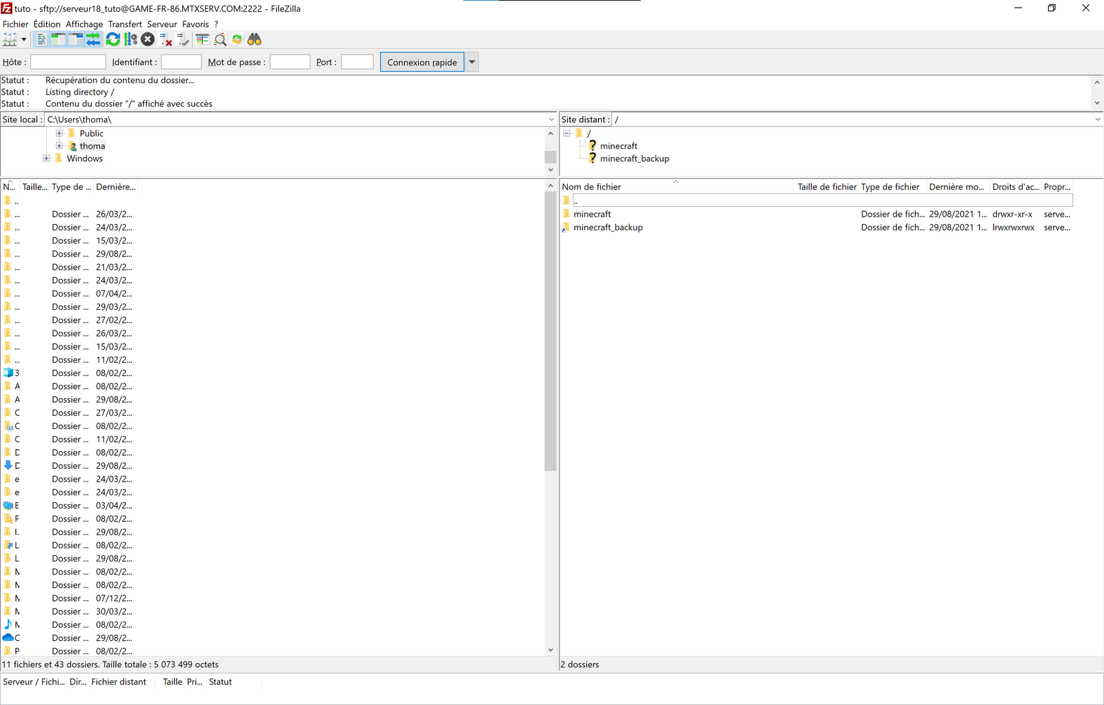Open the Serveur menu
1104x705 pixels.
(162, 24)
